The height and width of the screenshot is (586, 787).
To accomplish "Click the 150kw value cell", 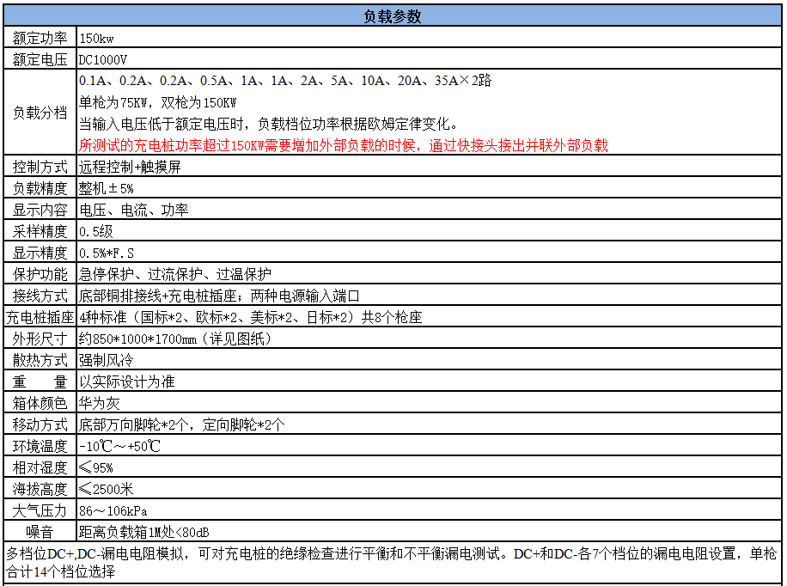I will coord(97,39).
